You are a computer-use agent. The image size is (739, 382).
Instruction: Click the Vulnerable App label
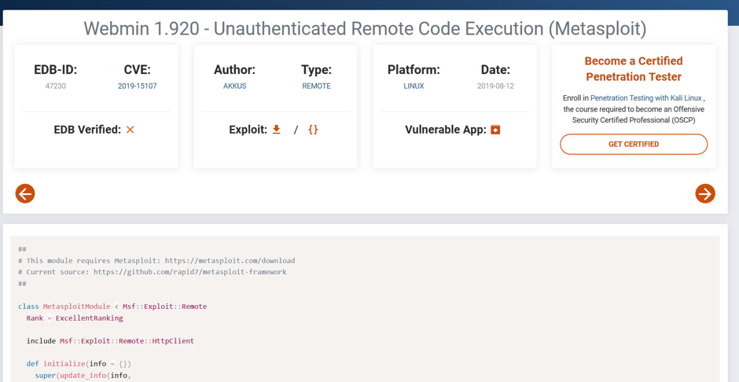(x=446, y=130)
